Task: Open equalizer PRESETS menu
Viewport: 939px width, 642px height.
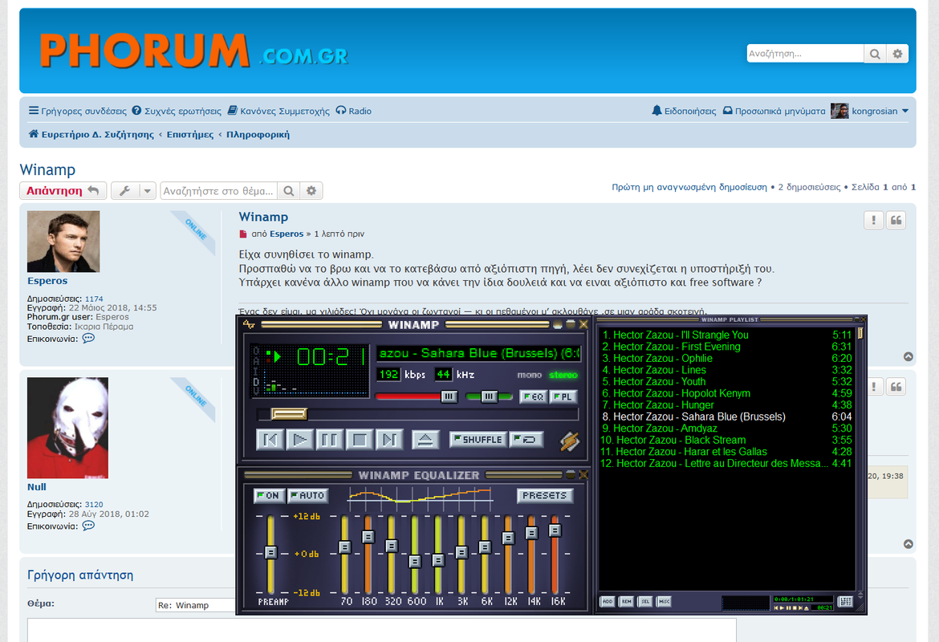Action: pyautogui.click(x=544, y=495)
